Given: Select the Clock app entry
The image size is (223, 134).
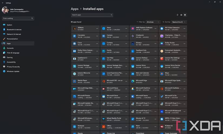Looking at the screenshot, I should tap(85, 44).
